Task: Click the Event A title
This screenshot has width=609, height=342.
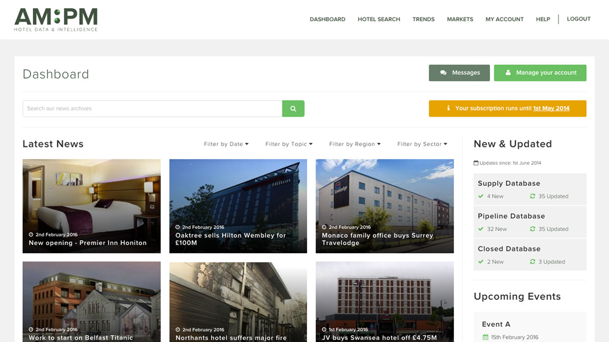Action: point(496,324)
